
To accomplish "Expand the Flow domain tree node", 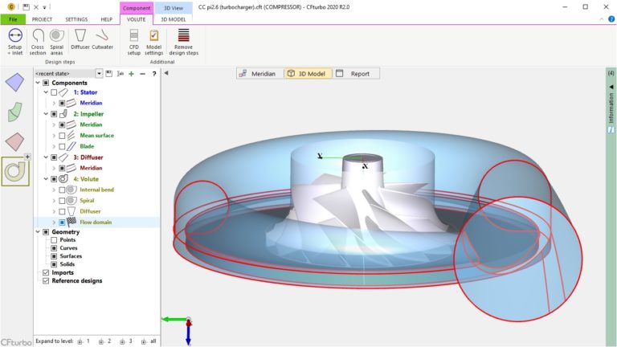I will [x=54, y=222].
